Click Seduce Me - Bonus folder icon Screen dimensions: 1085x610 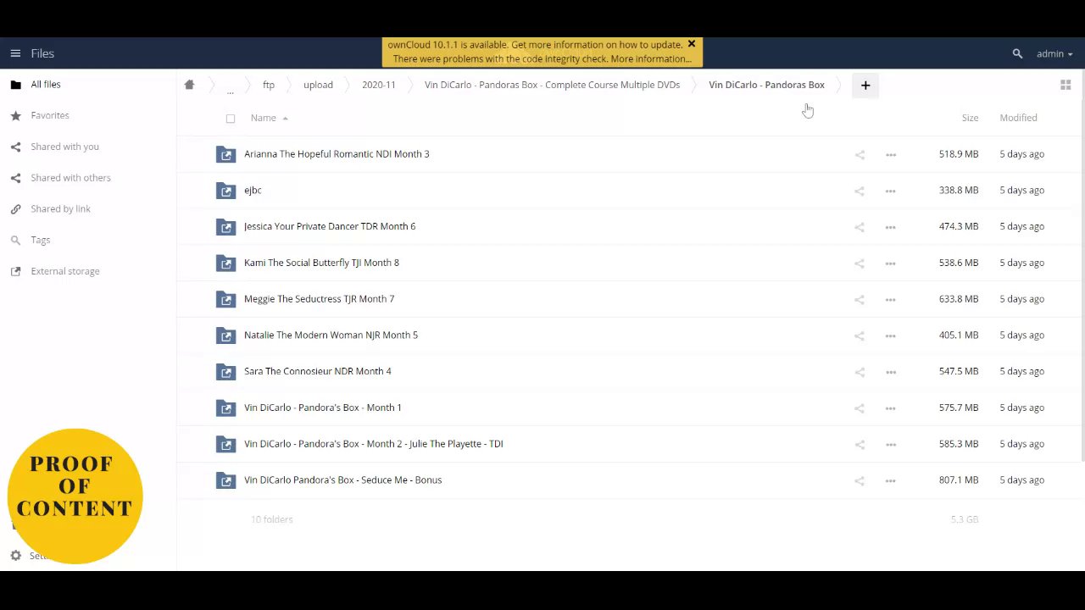click(225, 480)
